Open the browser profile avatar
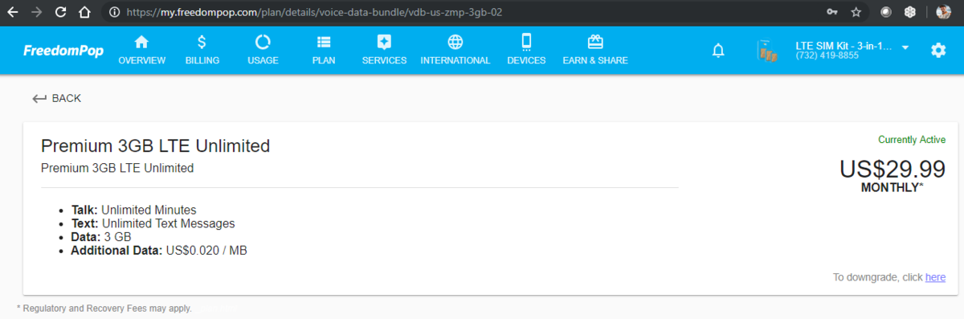The image size is (964, 319). [944, 13]
